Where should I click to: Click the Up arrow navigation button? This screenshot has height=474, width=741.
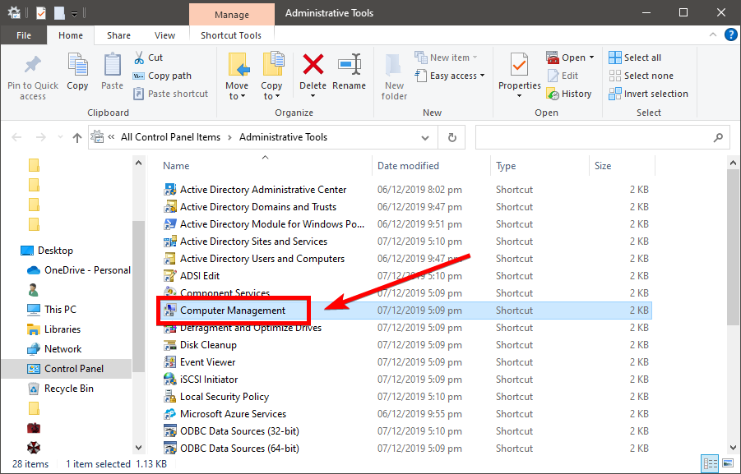77,137
